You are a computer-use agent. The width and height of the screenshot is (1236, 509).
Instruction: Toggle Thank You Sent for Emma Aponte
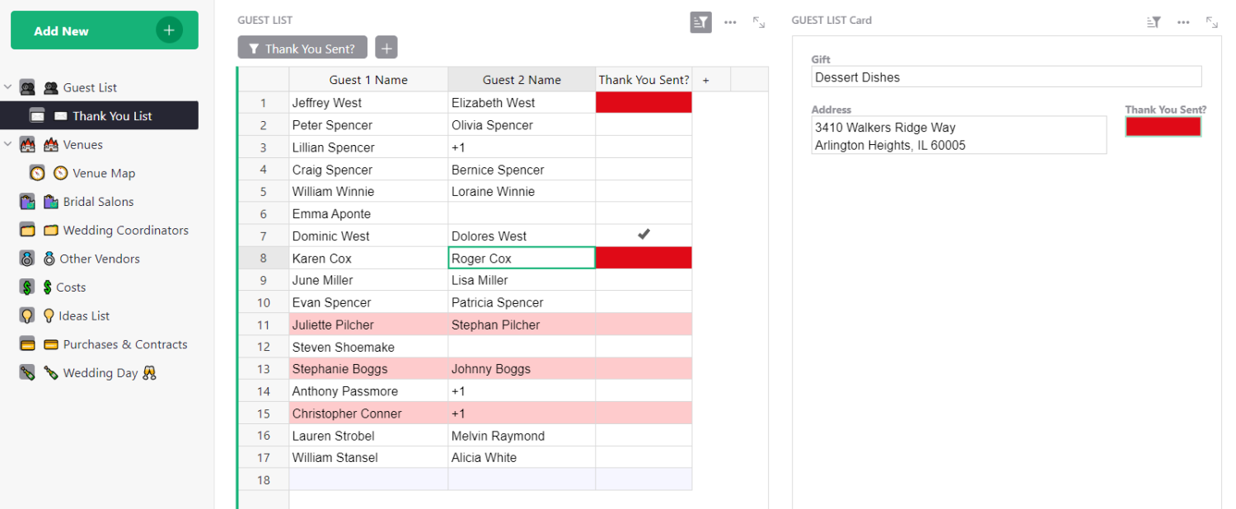pyautogui.click(x=644, y=213)
